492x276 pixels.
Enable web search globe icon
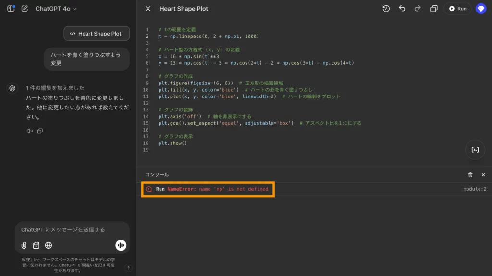click(x=49, y=245)
